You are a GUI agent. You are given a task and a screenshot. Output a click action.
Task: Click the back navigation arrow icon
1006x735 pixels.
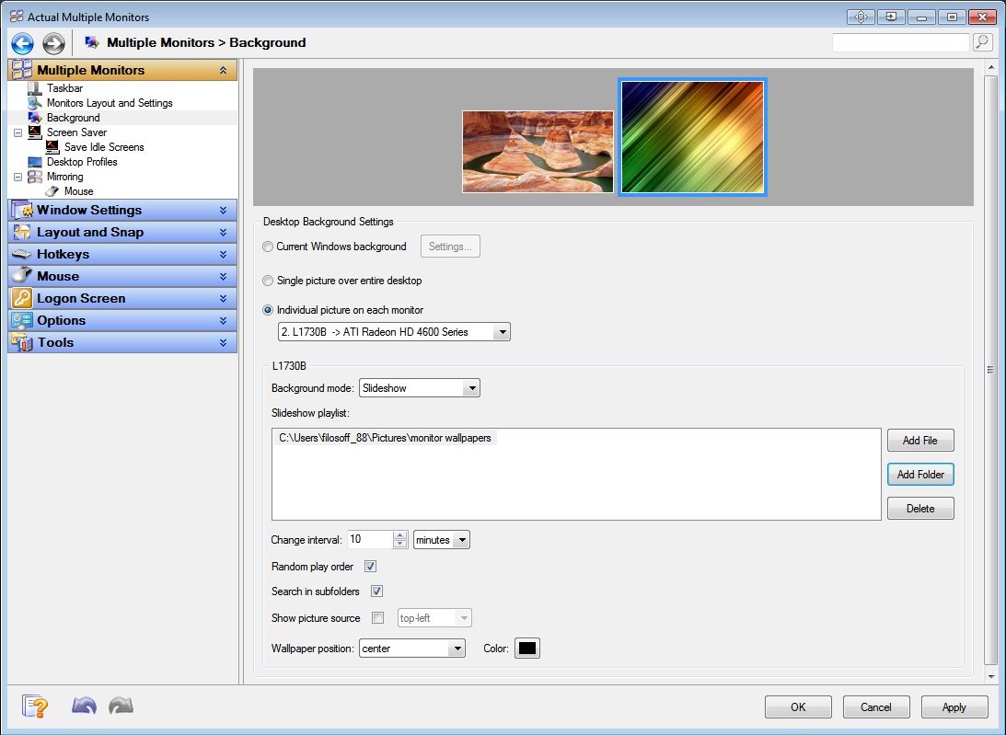click(x=22, y=43)
